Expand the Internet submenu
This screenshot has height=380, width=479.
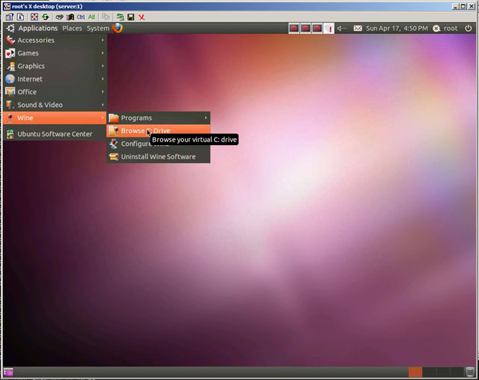point(55,79)
